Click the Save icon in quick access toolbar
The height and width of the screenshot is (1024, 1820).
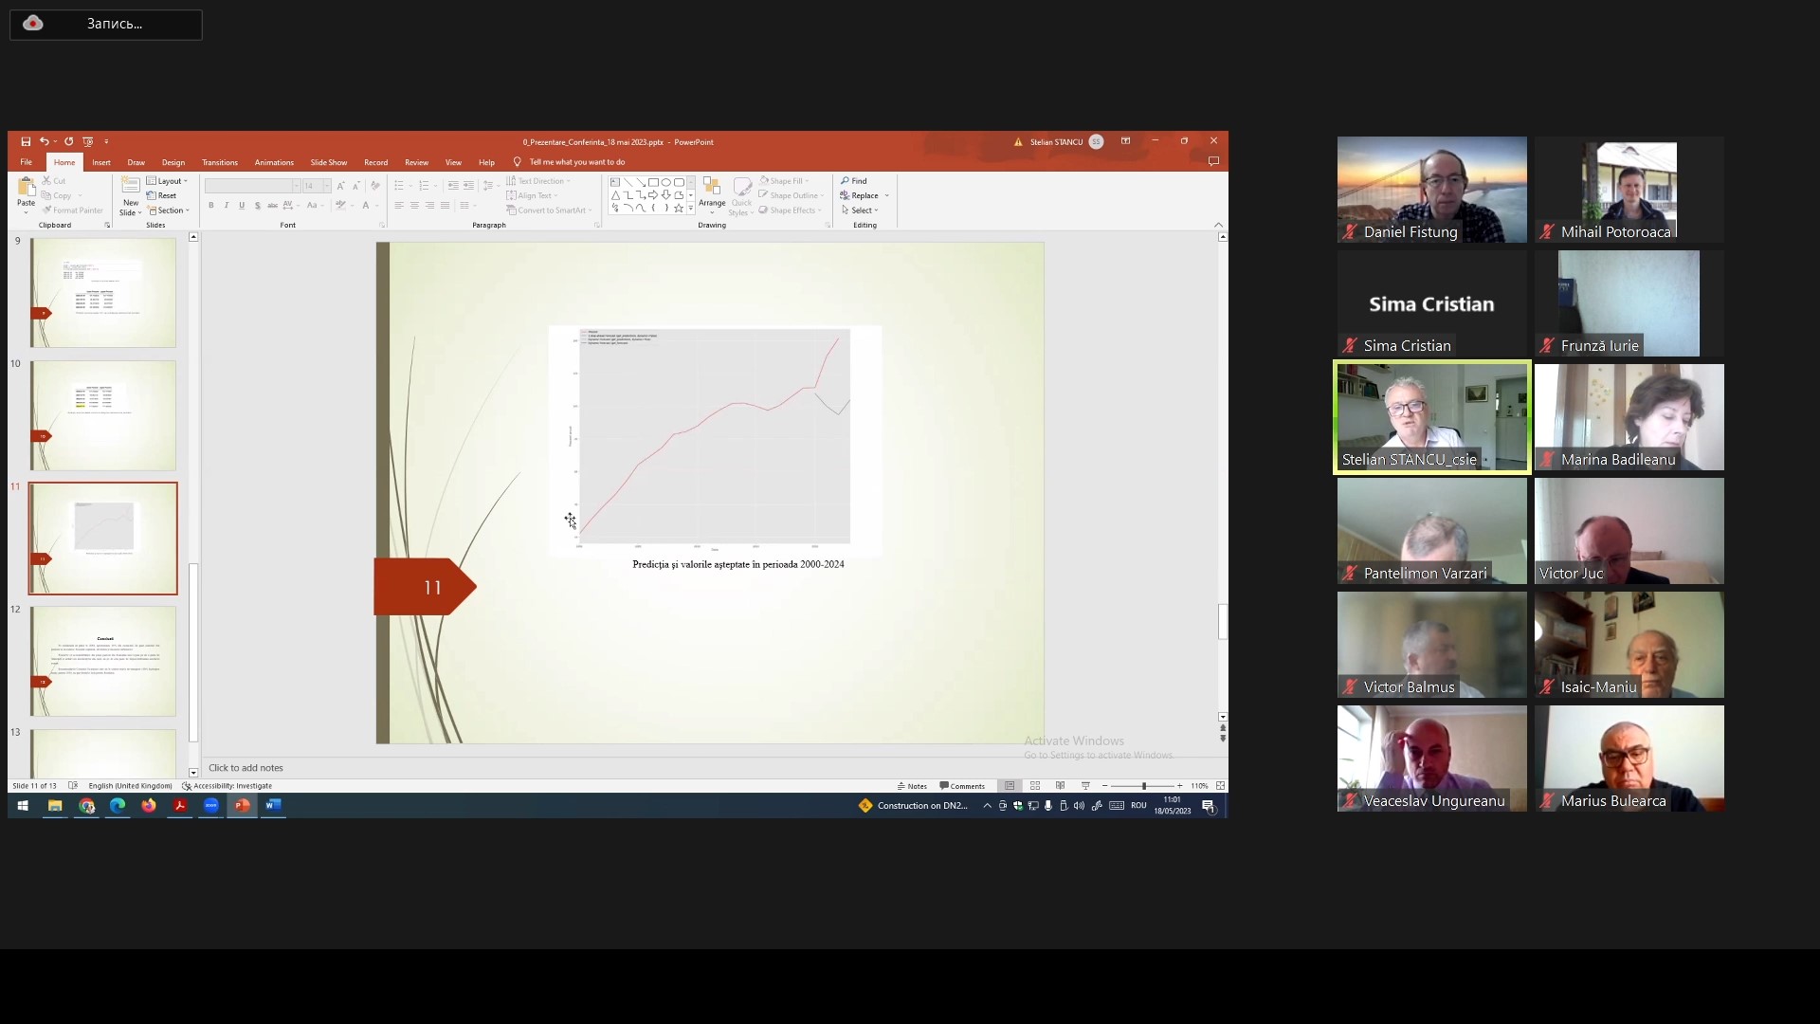pos(26,142)
